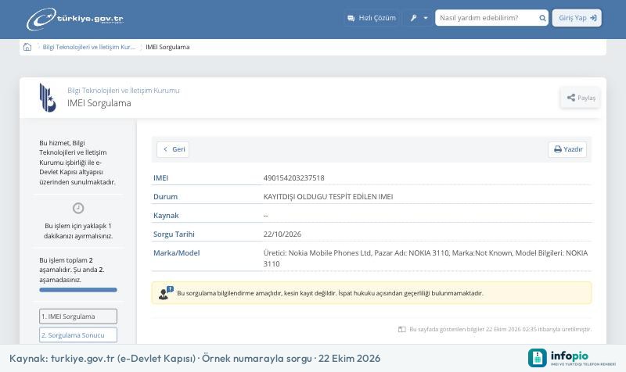Click the info person icon in yellow notice

point(166,293)
